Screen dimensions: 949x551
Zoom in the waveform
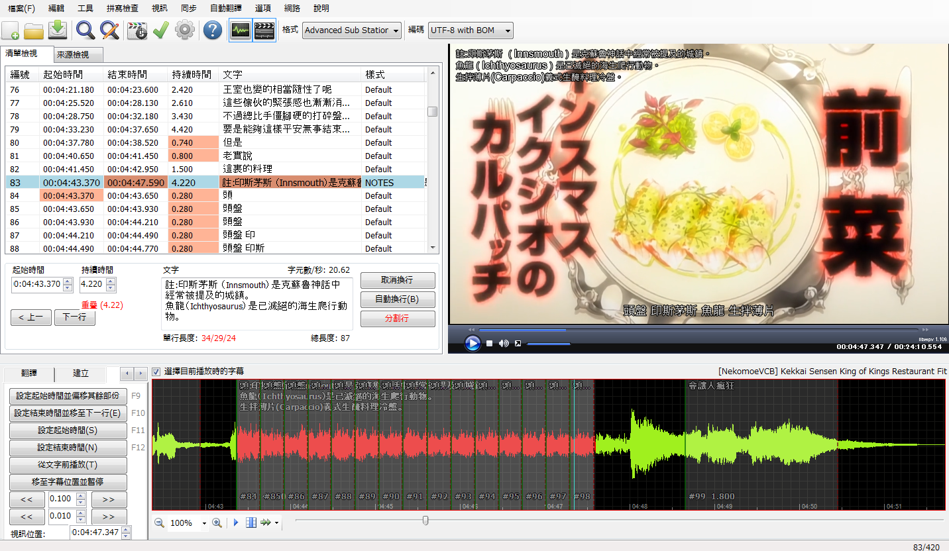click(217, 523)
